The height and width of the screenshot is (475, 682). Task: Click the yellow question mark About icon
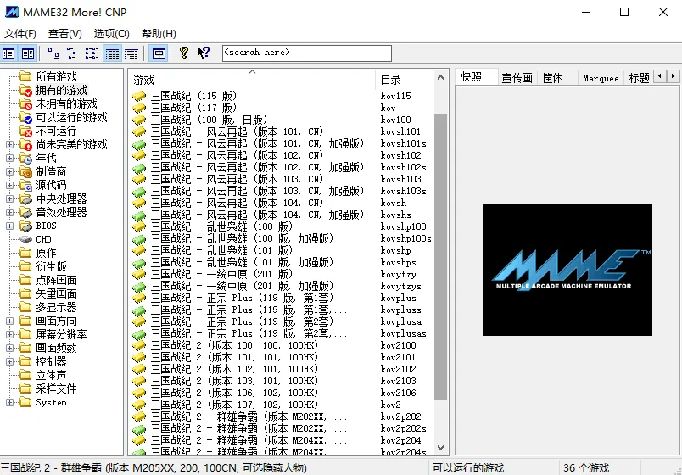(184, 53)
